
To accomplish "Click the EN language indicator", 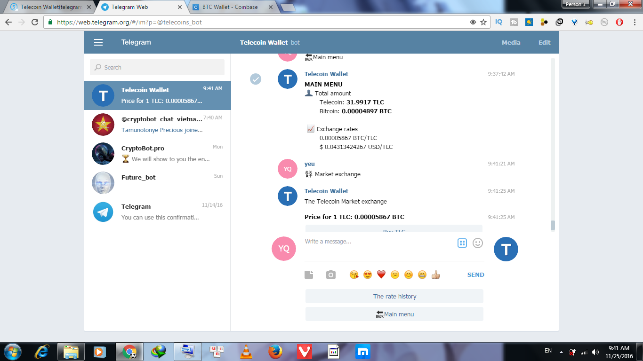I will pos(548,351).
